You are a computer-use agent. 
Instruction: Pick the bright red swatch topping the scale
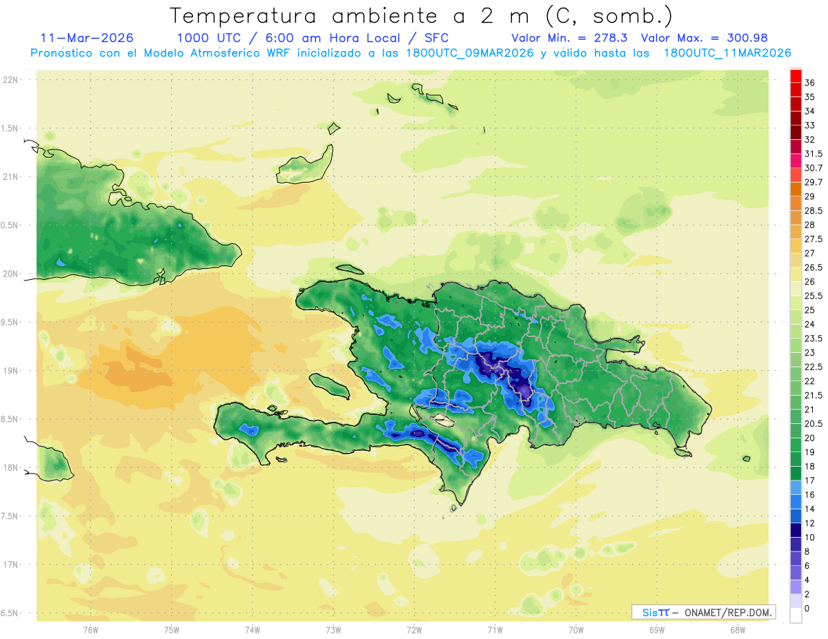[x=796, y=76]
